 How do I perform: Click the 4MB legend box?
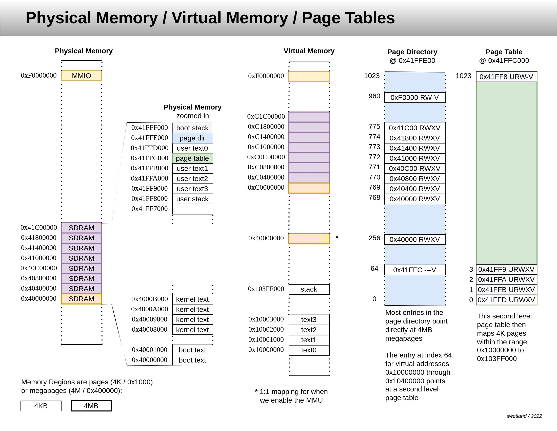tap(91, 406)
